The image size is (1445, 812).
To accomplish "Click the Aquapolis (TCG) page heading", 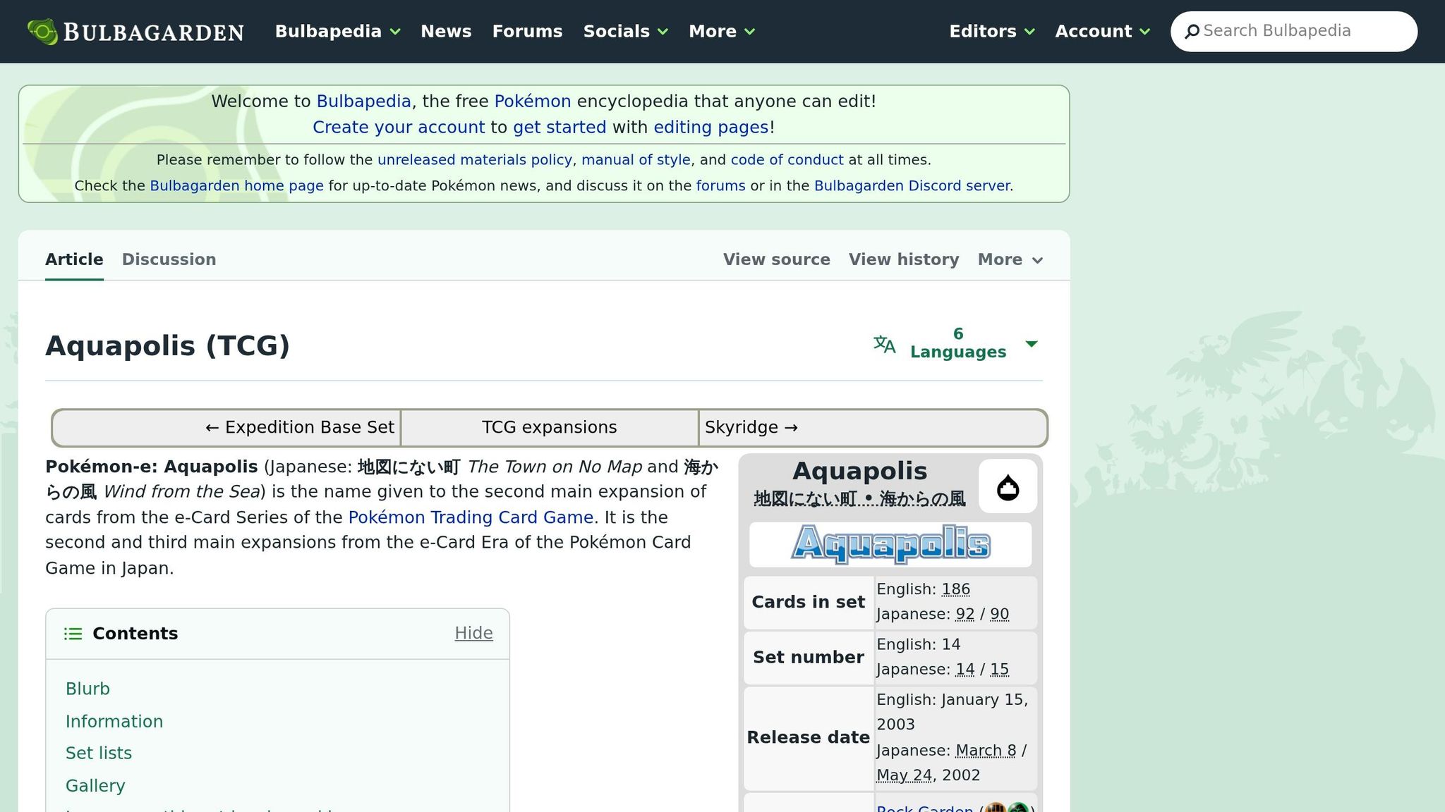I will (x=168, y=346).
